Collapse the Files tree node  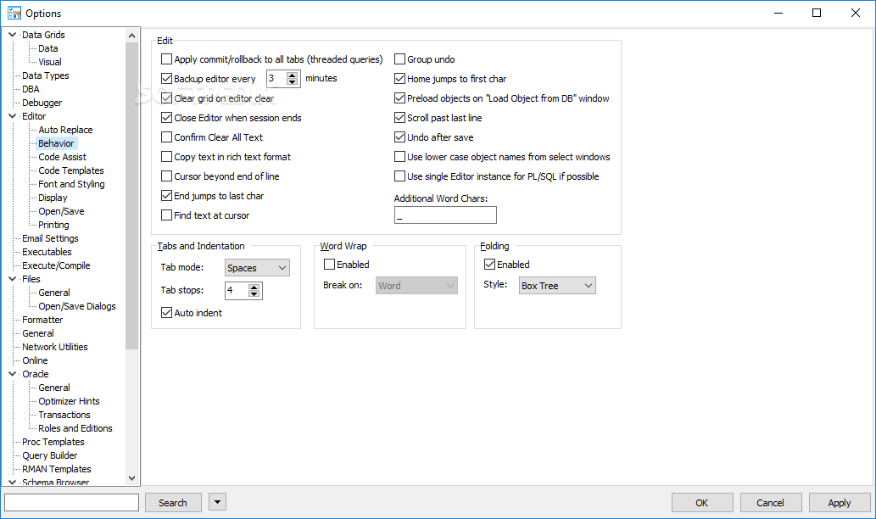[12, 279]
